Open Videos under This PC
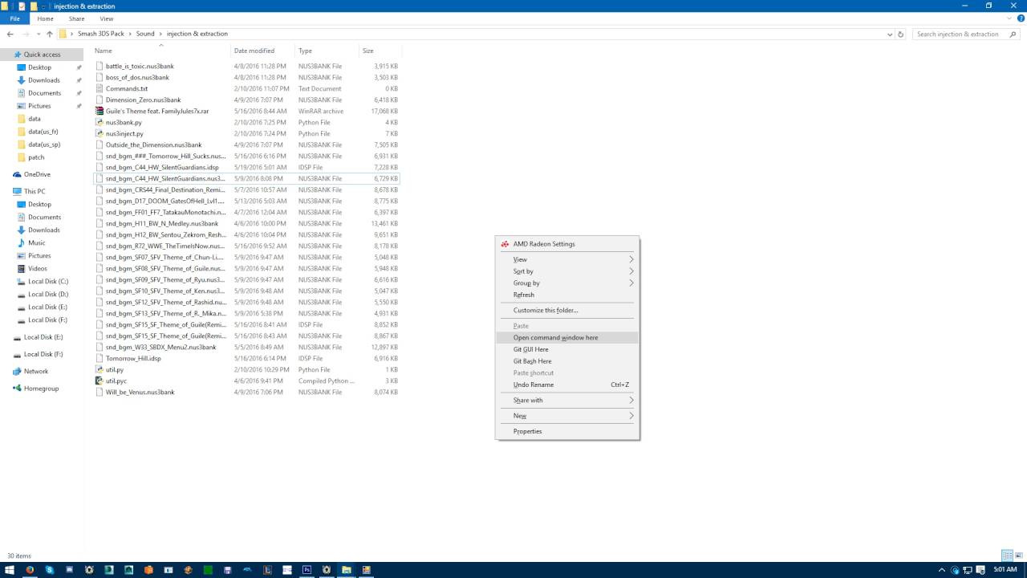This screenshot has height=578, width=1027. [38, 268]
